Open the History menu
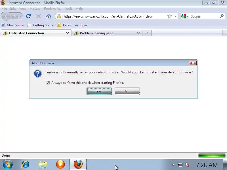The image size is (227, 170). [x=35, y=8]
